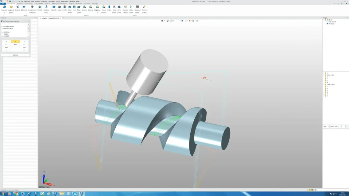Expand the OFFICE14 drive folder
The width and height of the screenshot is (349, 196).
(324, 85)
